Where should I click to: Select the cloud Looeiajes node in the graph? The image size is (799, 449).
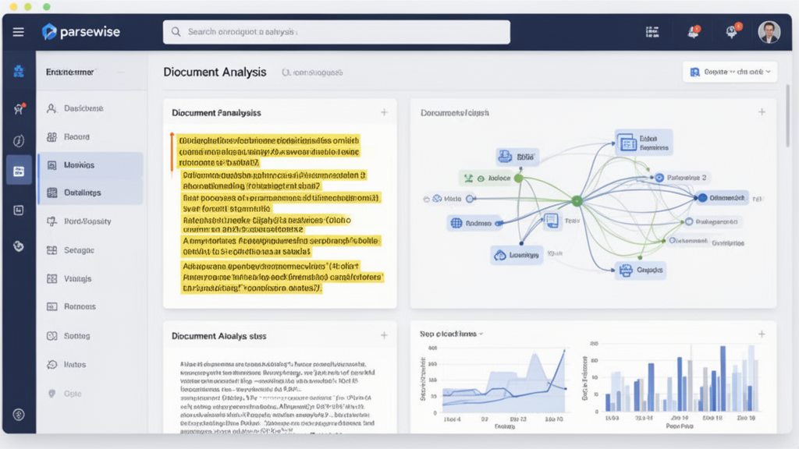517,255
